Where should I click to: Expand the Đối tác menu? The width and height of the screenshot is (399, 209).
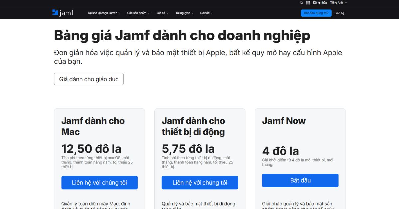point(206,13)
